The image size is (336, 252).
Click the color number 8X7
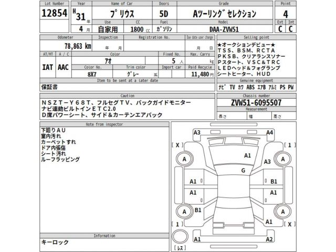point(92,75)
